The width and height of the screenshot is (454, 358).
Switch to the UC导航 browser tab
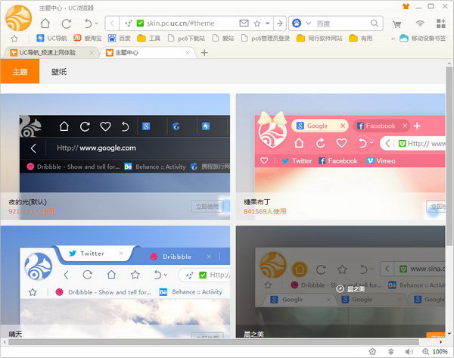[x=49, y=52]
